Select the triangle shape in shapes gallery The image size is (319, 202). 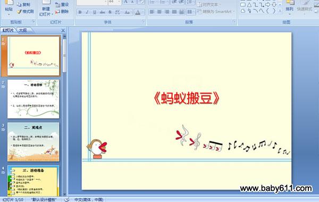249,5
